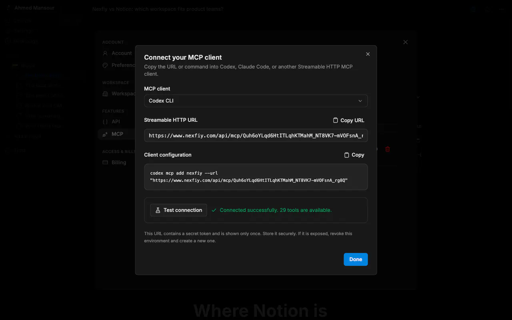This screenshot has width=512, height=320.
Task: Click the Done button
Action: [356, 259]
